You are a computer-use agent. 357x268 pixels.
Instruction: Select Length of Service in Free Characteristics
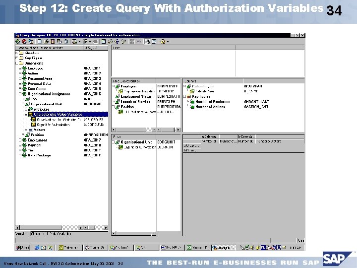click(x=135, y=102)
